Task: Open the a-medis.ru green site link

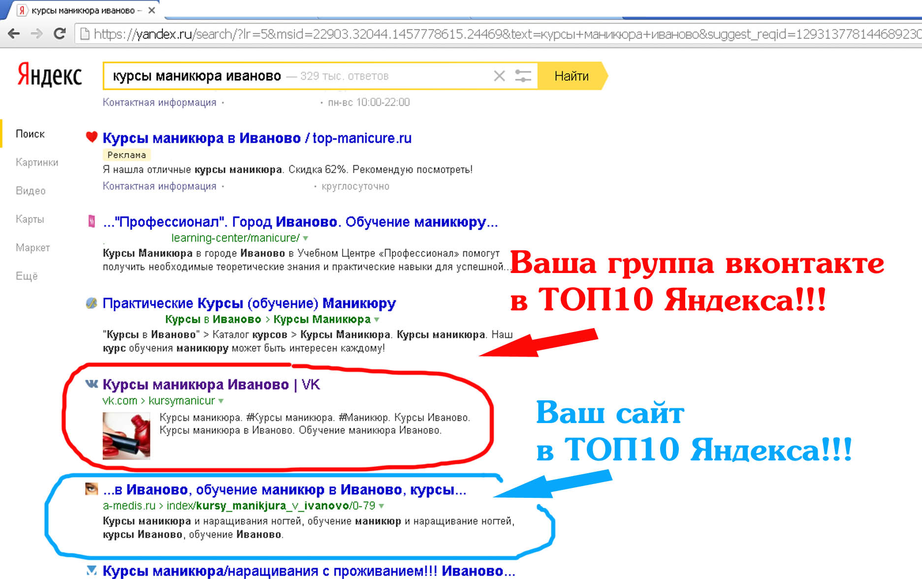Action: click(x=129, y=506)
